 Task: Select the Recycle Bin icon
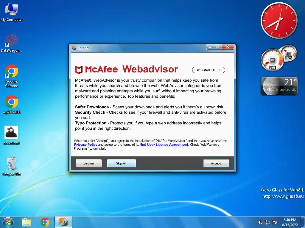12,166
